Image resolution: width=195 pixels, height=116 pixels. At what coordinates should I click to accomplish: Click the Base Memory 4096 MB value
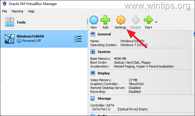coord(120,59)
